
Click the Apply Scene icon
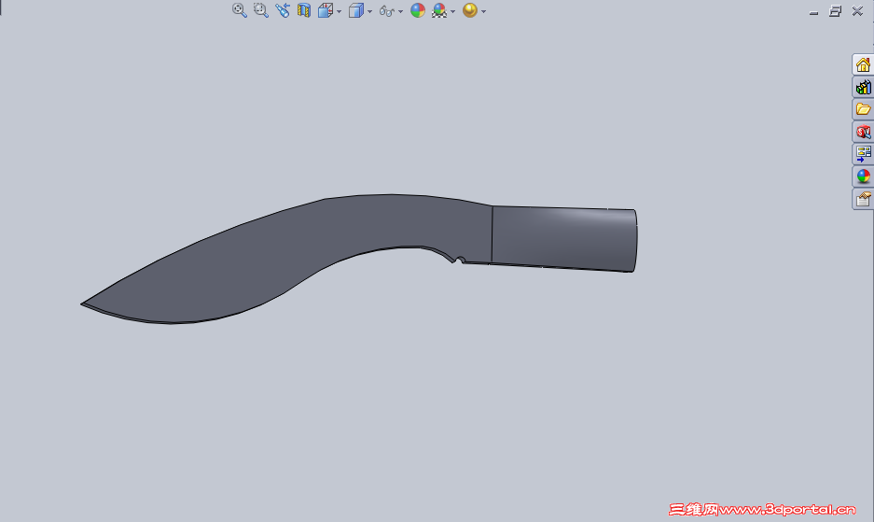click(x=439, y=10)
